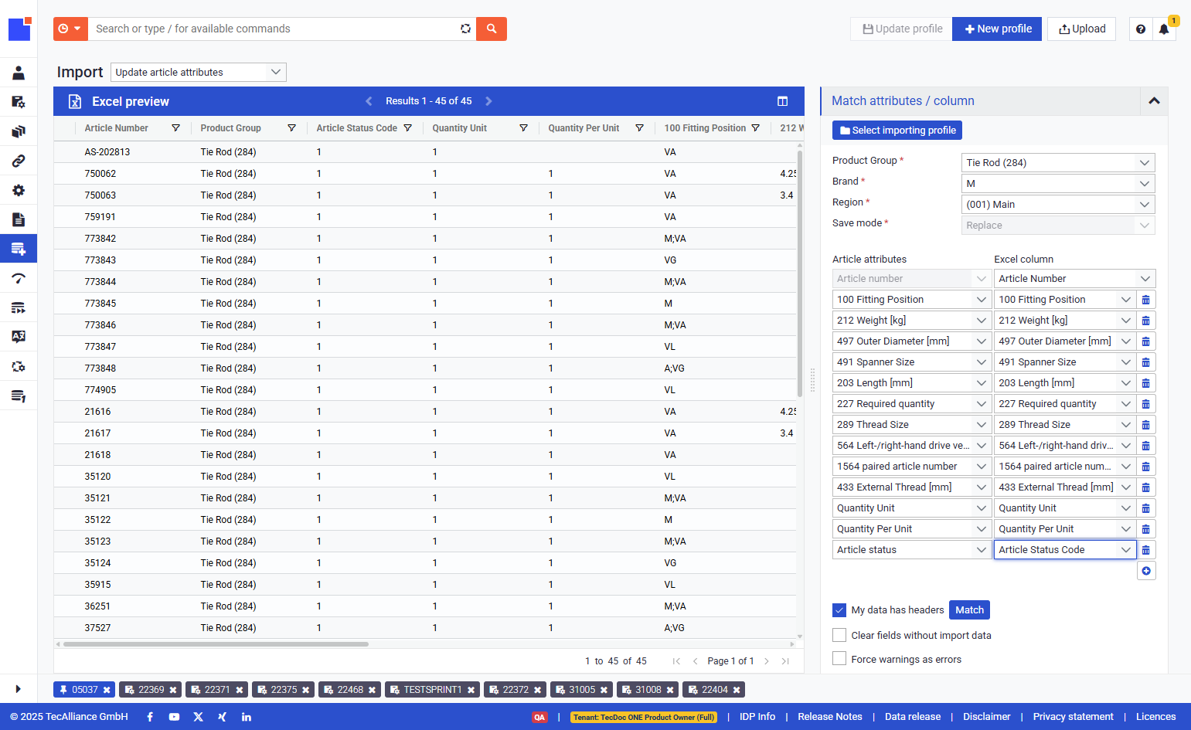The image size is (1191, 730).
Task: Open the help question mark icon
Action: (x=1141, y=29)
